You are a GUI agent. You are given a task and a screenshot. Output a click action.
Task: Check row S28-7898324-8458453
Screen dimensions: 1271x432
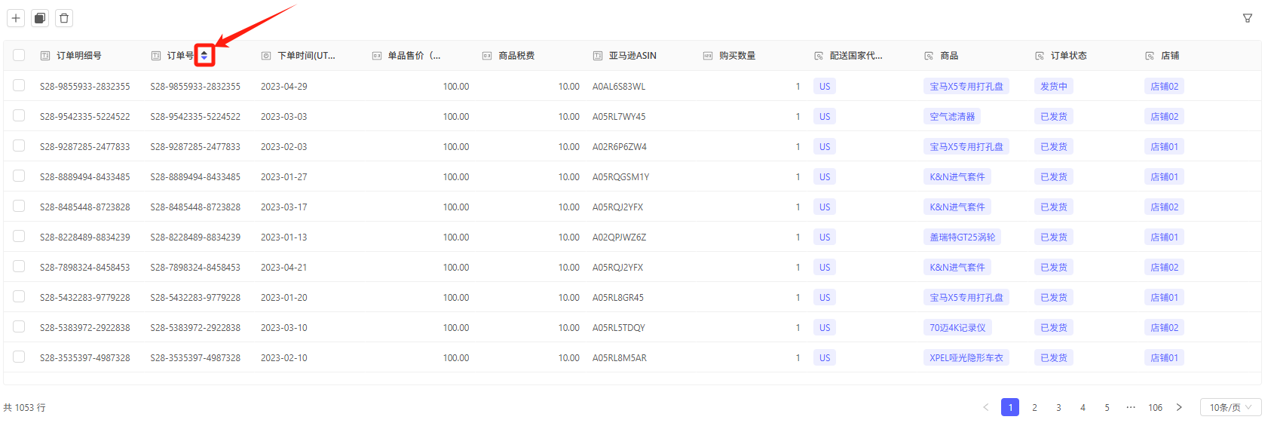pyautogui.click(x=19, y=266)
